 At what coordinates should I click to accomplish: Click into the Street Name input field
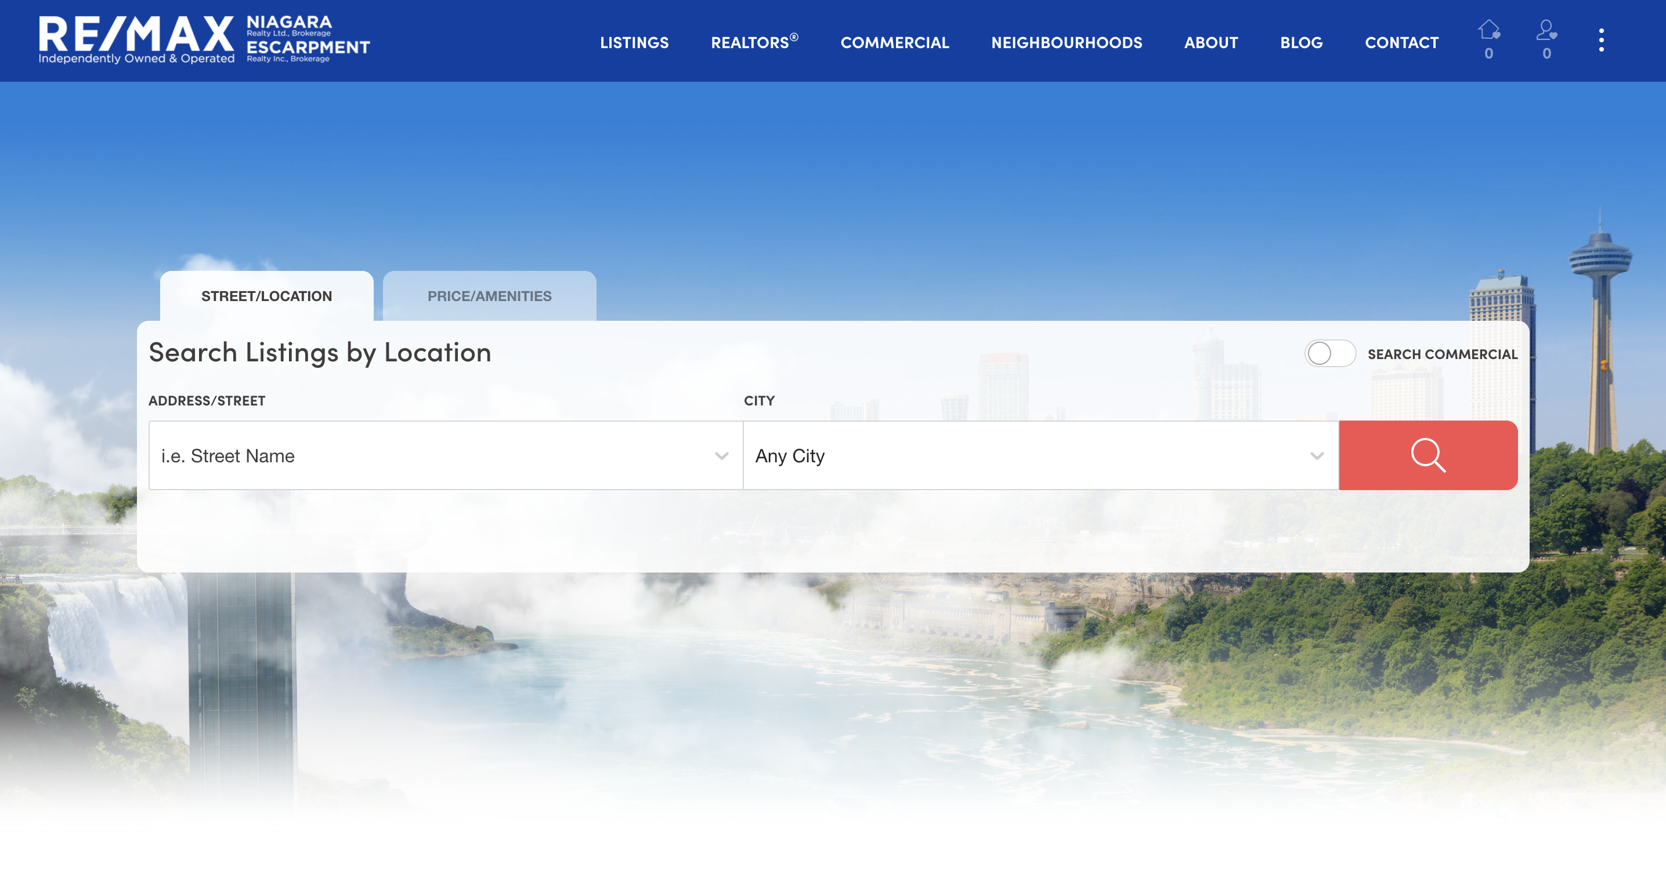pyautogui.click(x=446, y=455)
